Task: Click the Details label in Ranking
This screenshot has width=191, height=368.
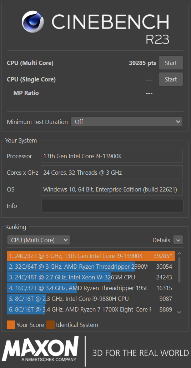Action: (x=161, y=240)
